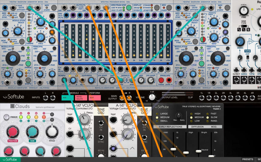Toggle MIDI enable on left 259e generator

pyautogui.click(x=54, y=8)
